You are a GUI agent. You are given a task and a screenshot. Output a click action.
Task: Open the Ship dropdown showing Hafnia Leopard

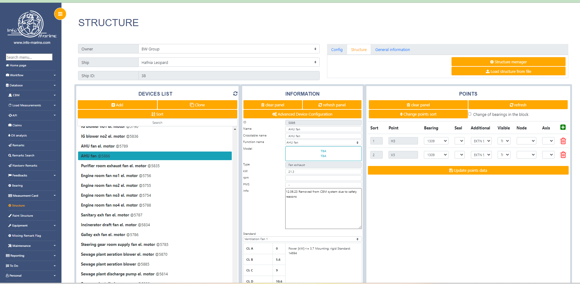pos(229,62)
